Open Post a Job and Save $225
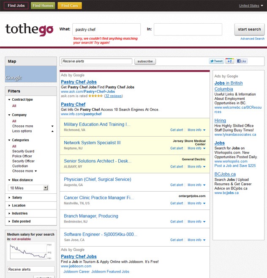Image resolution: width=267 pixels, height=278 pixels. coord(235,166)
